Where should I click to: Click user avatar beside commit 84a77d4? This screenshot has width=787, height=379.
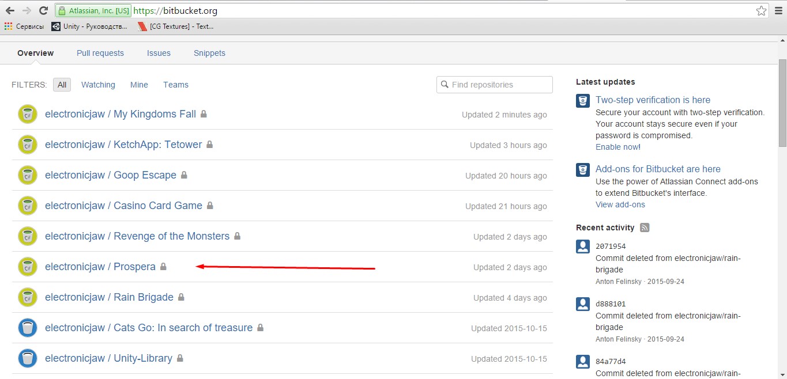(x=583, y=362)
